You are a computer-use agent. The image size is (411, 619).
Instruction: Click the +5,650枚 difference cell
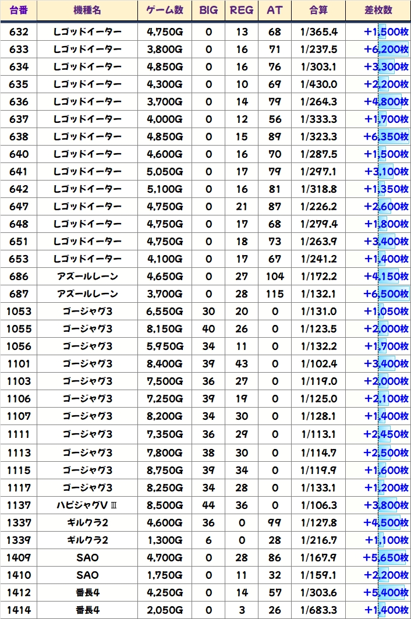pos(378,557)
